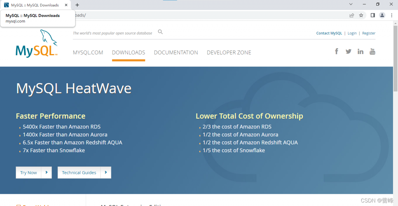The image size is (398, 206).
Task: Go to MYSQL.COM nav item
Action: [x=88, y=53]
